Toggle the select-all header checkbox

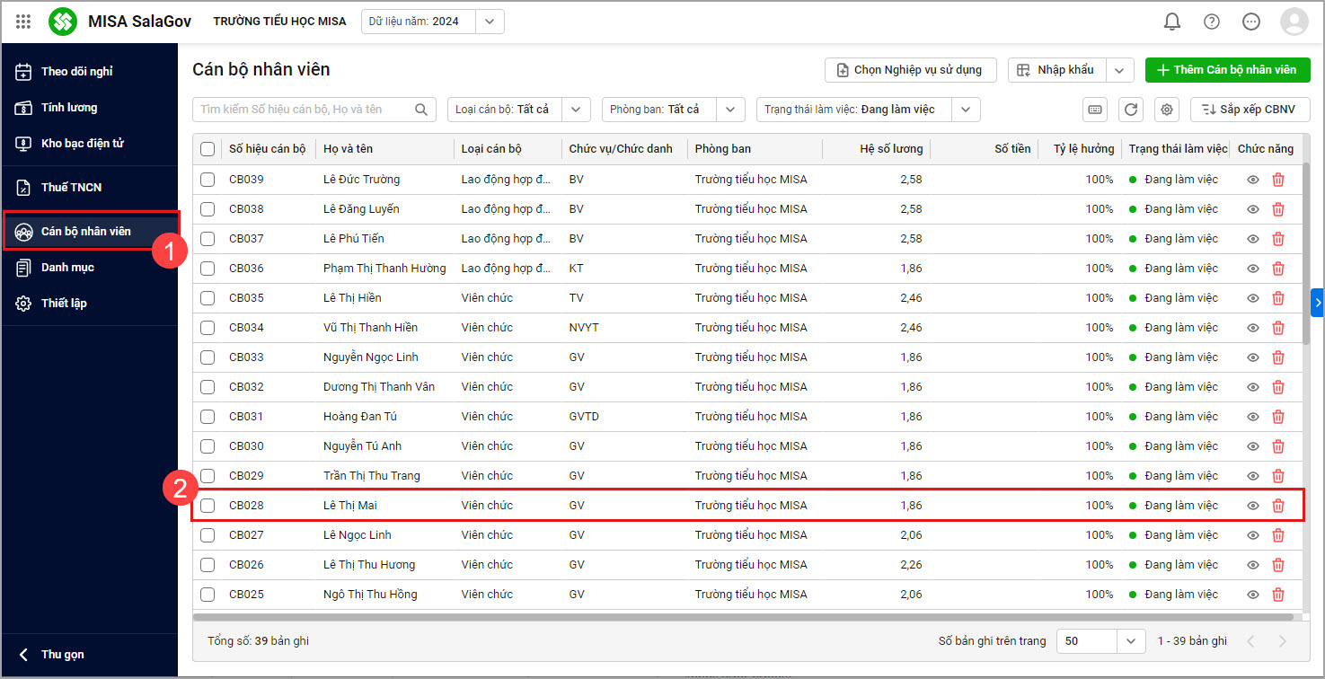tap(208, 149)
